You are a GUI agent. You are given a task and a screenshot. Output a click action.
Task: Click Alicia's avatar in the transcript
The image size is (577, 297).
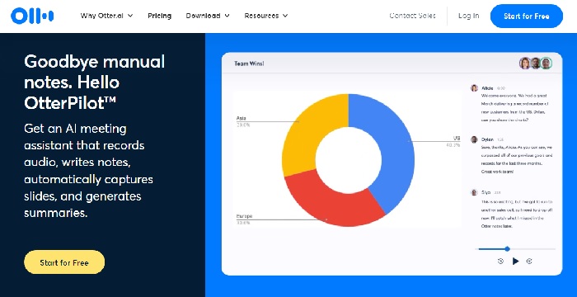474,88
